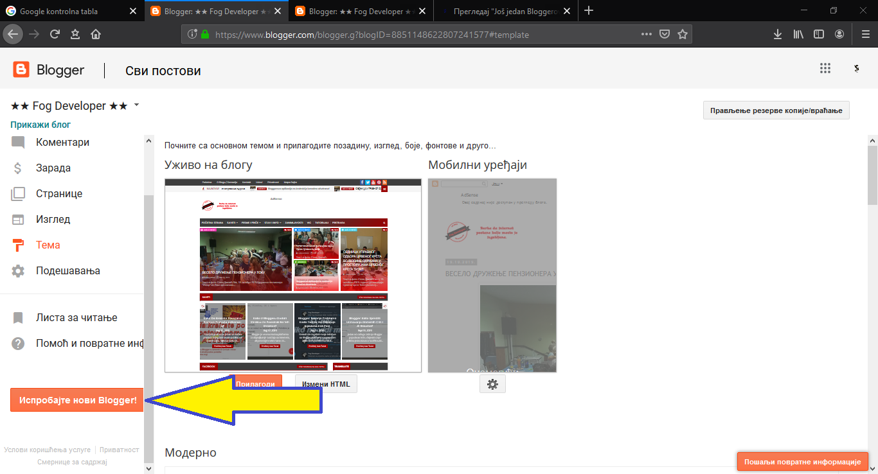Open Странице pages section
The height and width of the screenshot is (474, 878).
click(x=59, y=193)
